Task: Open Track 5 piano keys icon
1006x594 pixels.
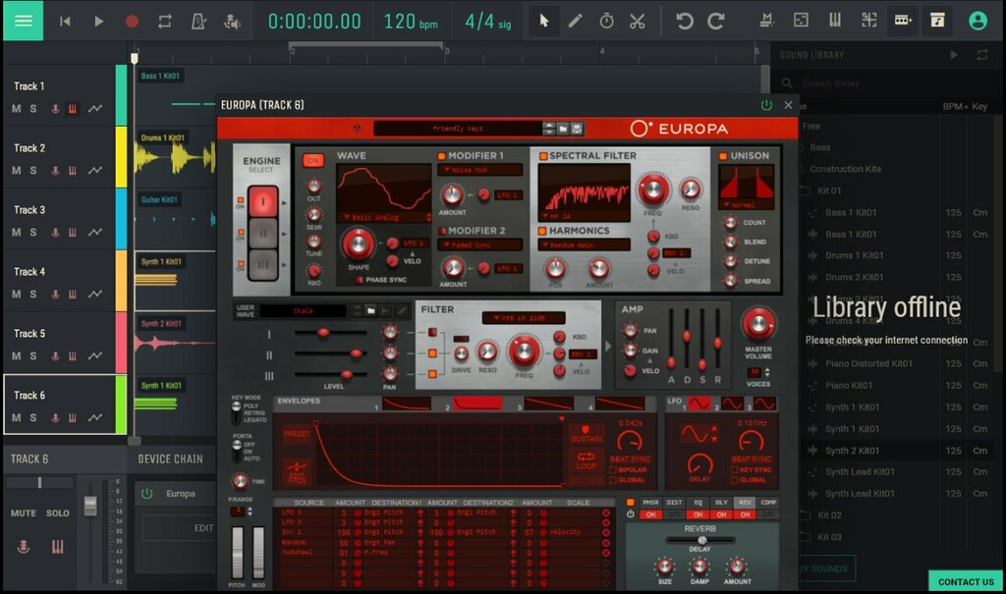Action: pos(73,356)
